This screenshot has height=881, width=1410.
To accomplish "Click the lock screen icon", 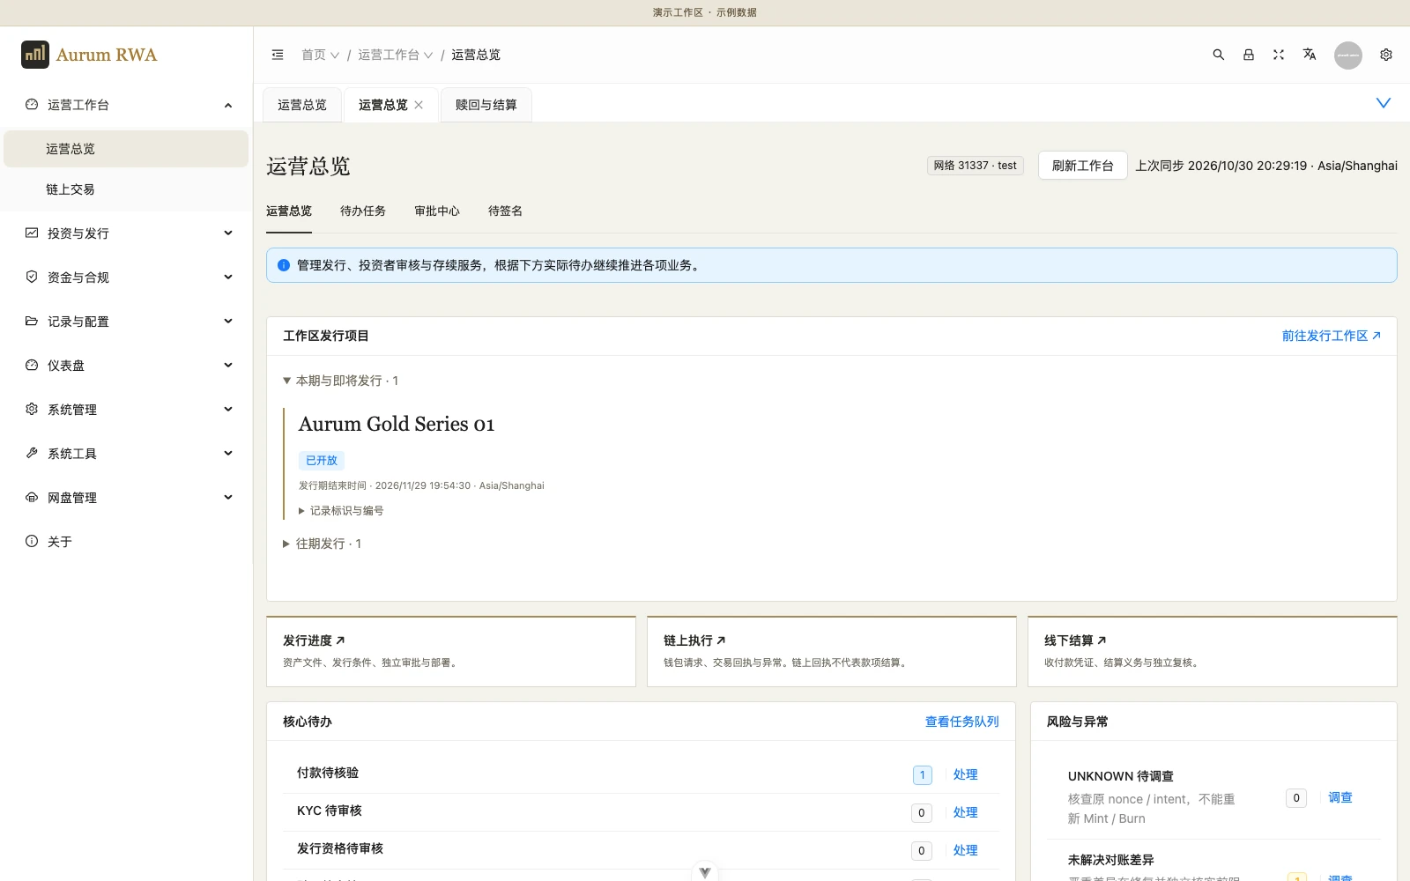I will coord(1249,55).
